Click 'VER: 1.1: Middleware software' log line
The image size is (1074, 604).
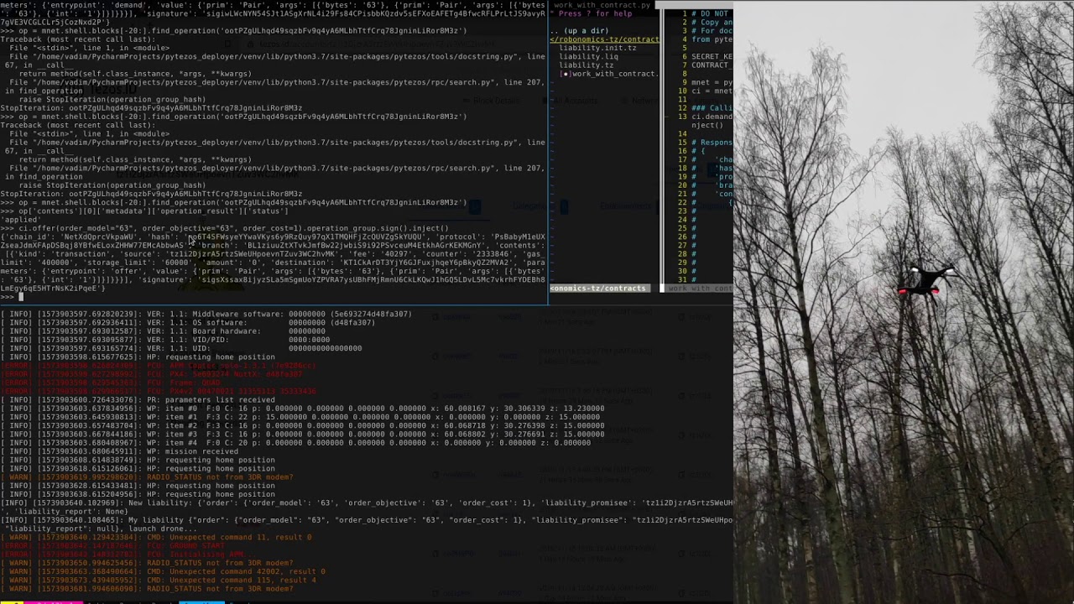point(206,314)
